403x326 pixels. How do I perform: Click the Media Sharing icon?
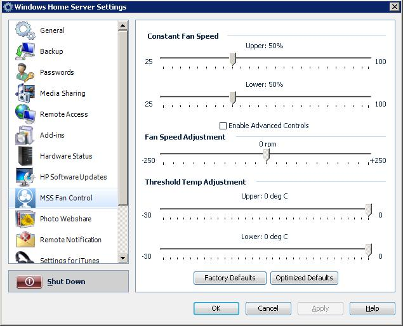point(25,93)
